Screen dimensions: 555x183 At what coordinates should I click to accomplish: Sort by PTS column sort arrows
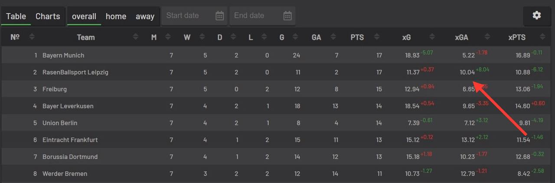click(376, 37)
